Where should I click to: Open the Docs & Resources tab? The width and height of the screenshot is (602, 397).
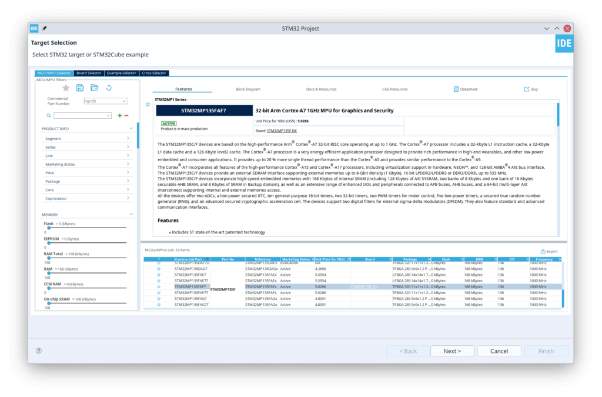[x=321, y=89]
